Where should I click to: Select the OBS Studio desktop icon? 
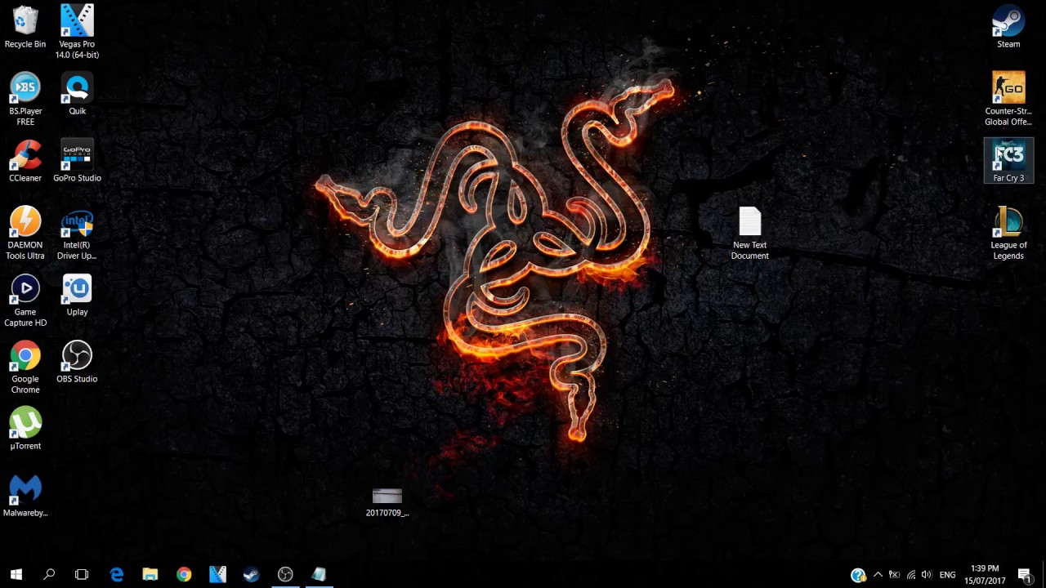pyautogui.click(x=77, y=362)
